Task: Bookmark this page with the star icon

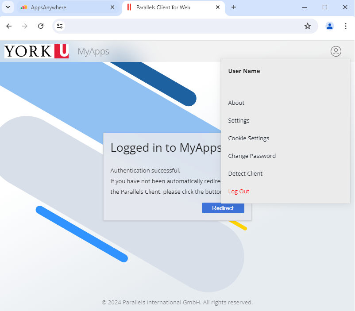Action: coord(308,26)
